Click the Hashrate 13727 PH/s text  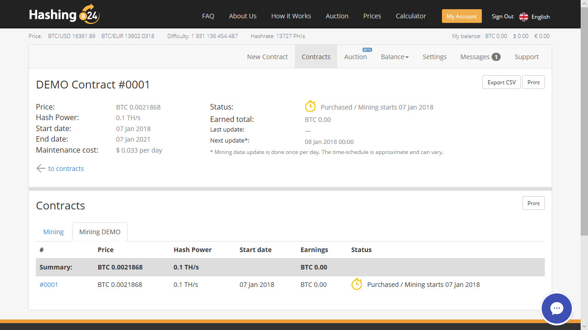pyautogui.click(x=278, y=36)
